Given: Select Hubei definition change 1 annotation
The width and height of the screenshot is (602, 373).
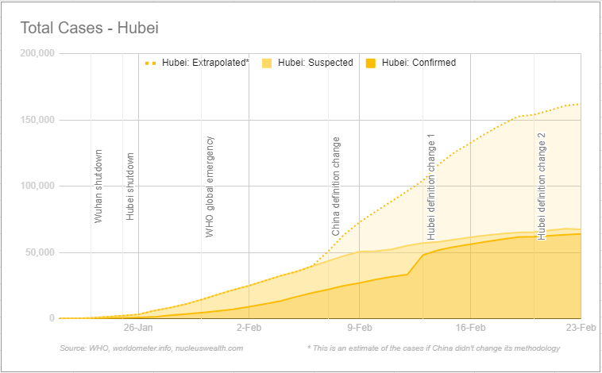Looking at the screenshot, I should [x=431, y=186].
